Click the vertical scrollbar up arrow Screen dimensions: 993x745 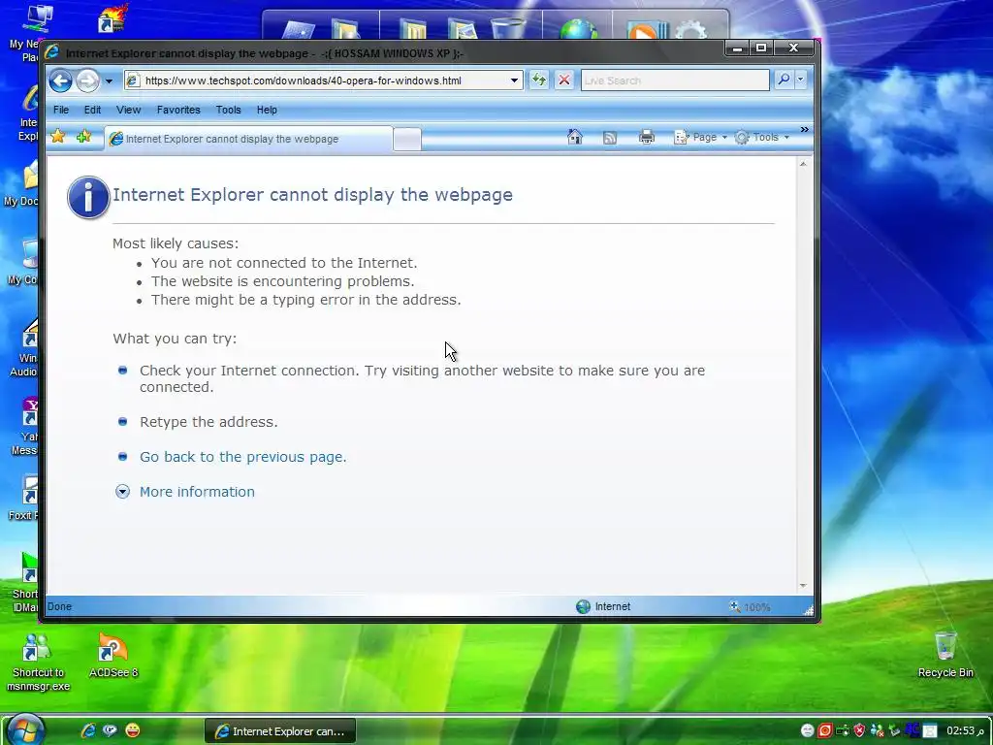(x=803, y=164)
